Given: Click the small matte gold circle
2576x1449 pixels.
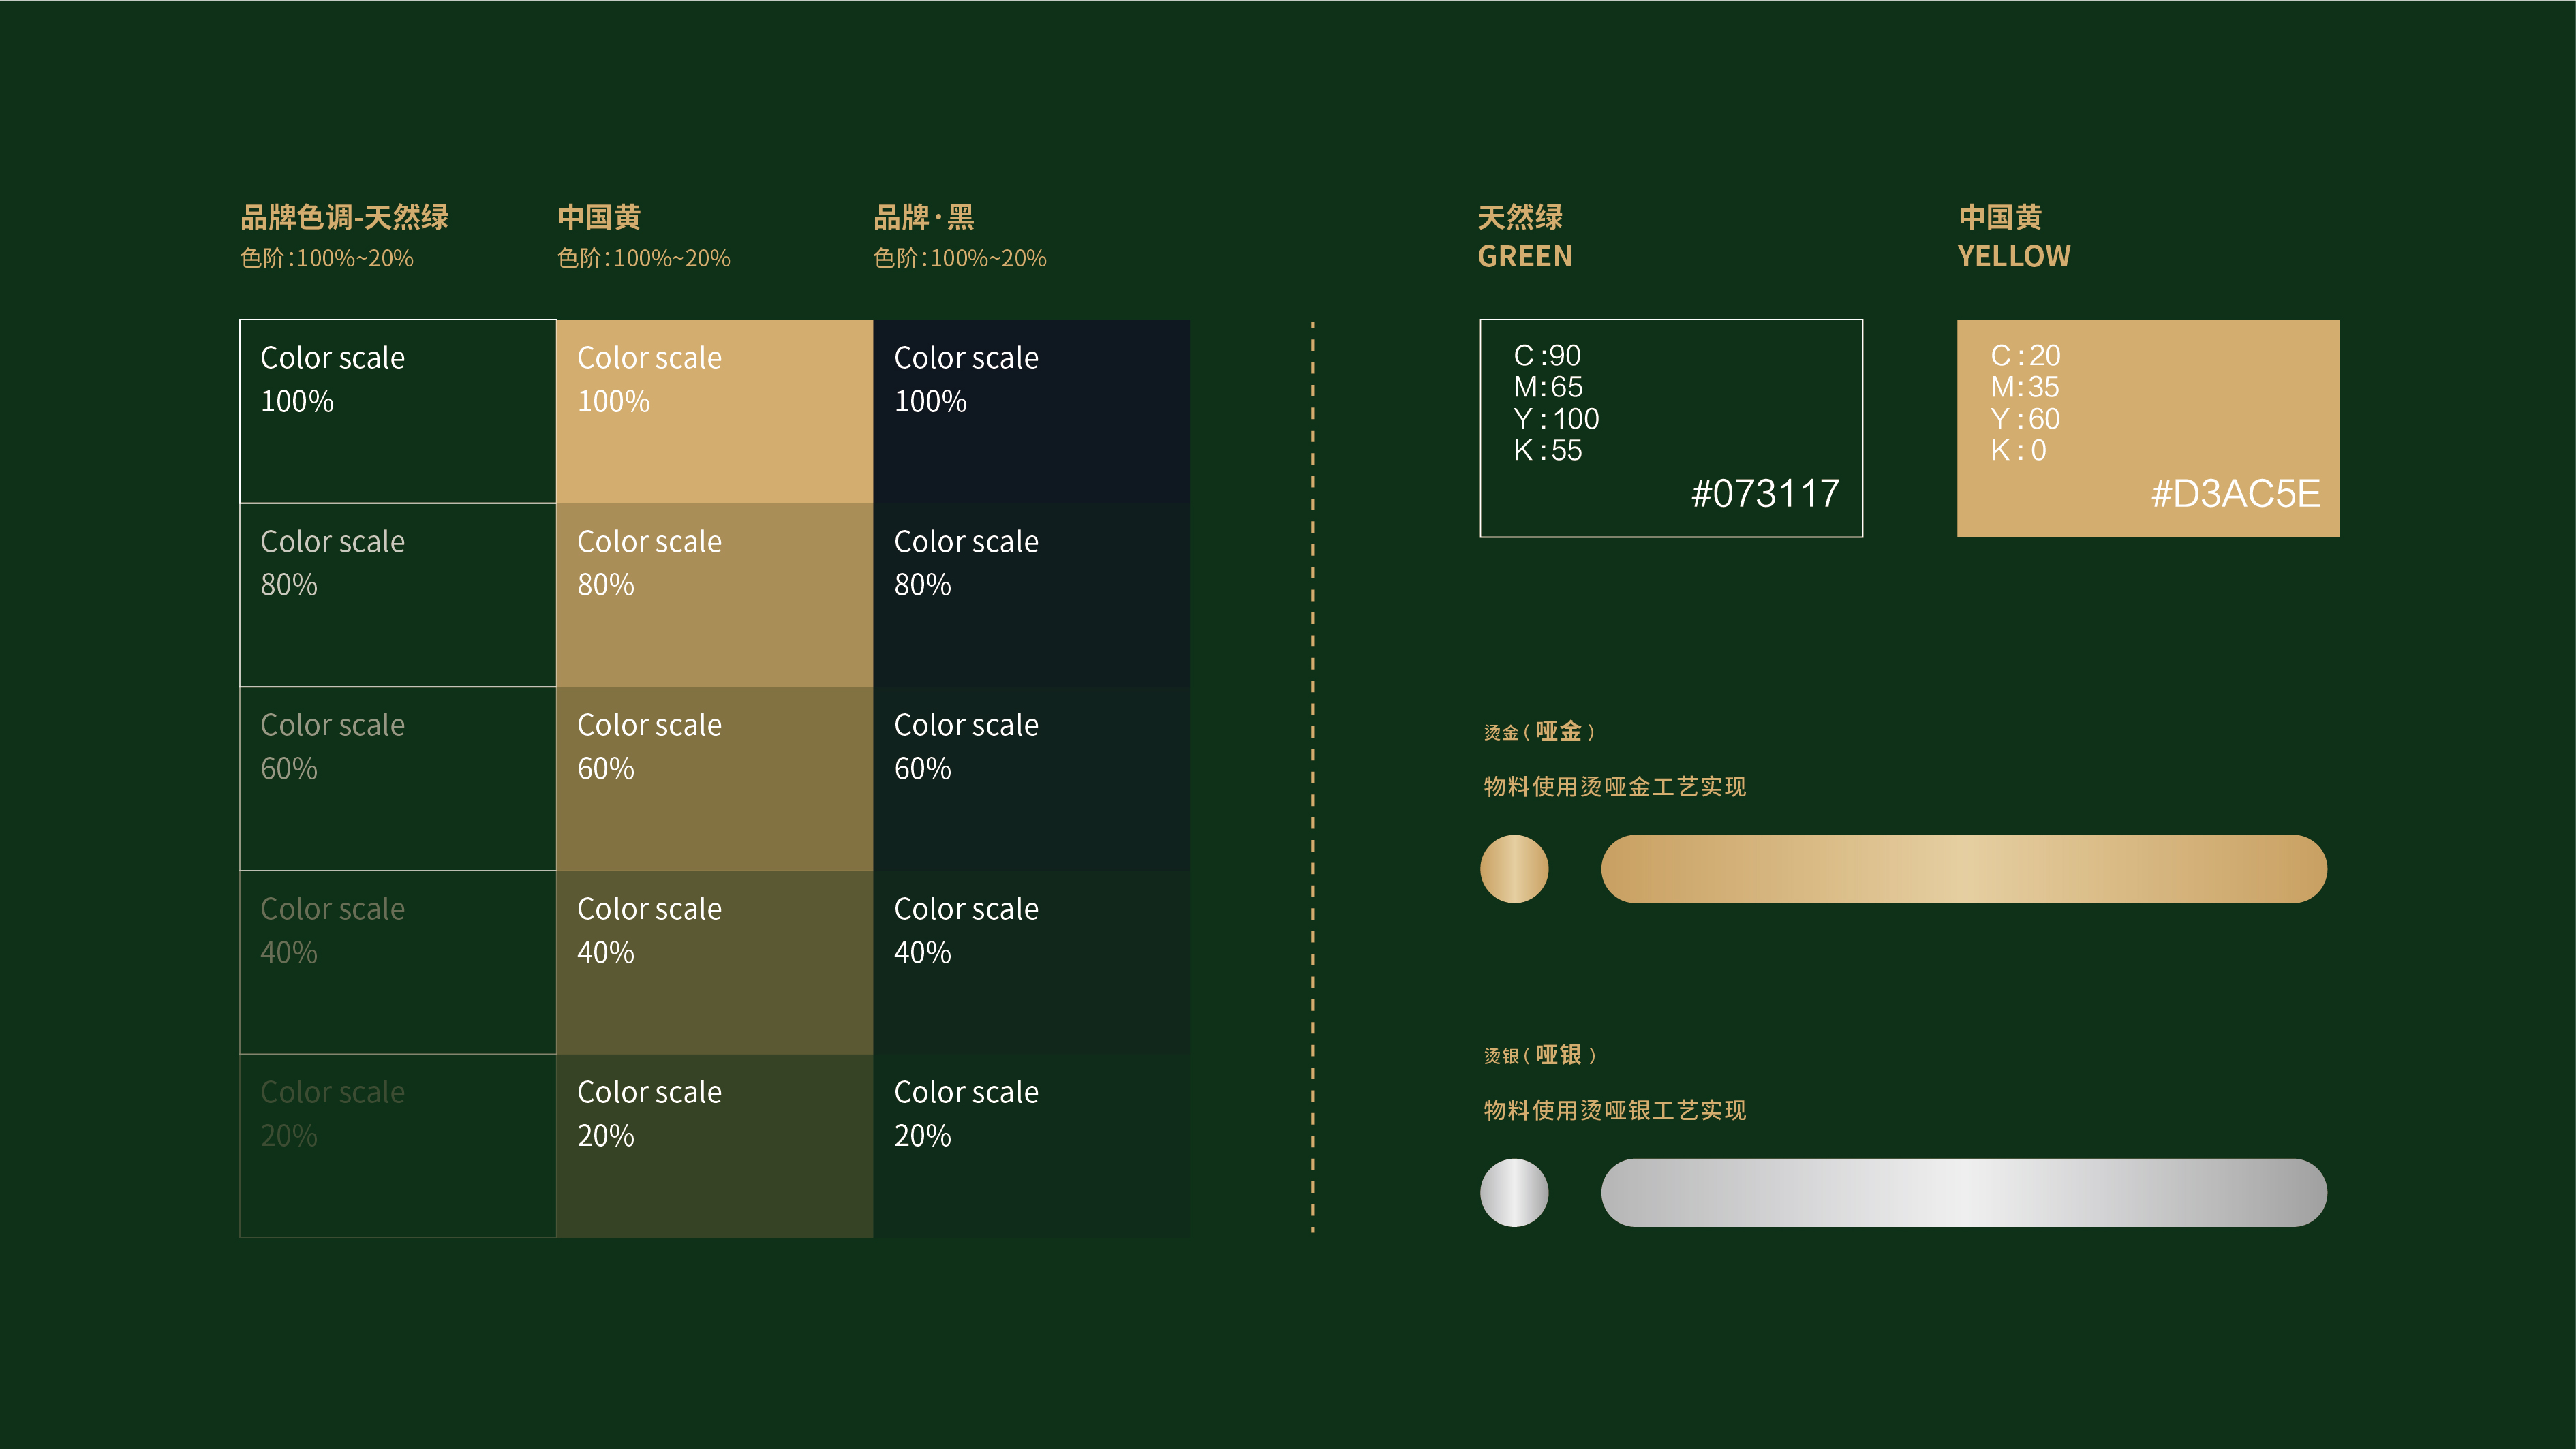Looking at the screenshot, I should coord(1514,869).
